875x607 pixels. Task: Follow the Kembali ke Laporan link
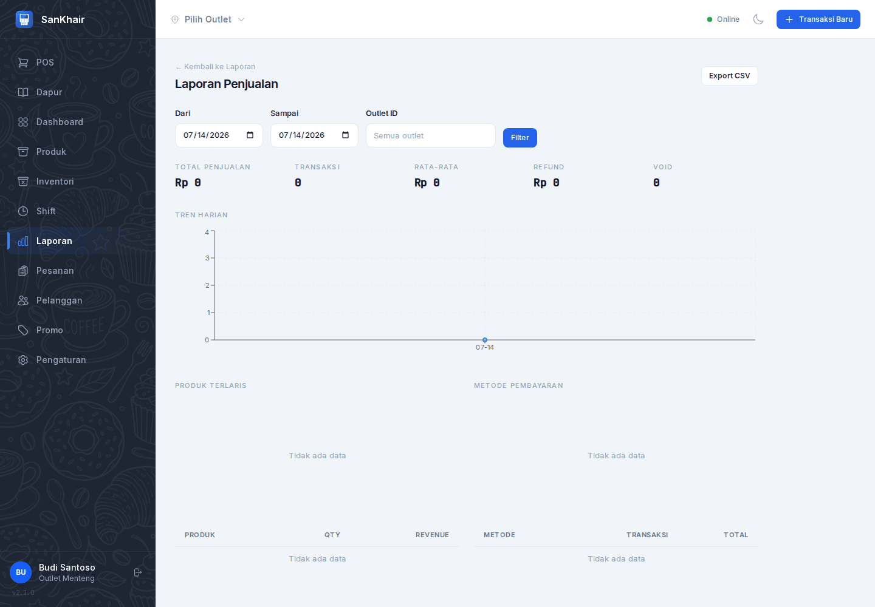pyautogui.click(x=215, y=67)
